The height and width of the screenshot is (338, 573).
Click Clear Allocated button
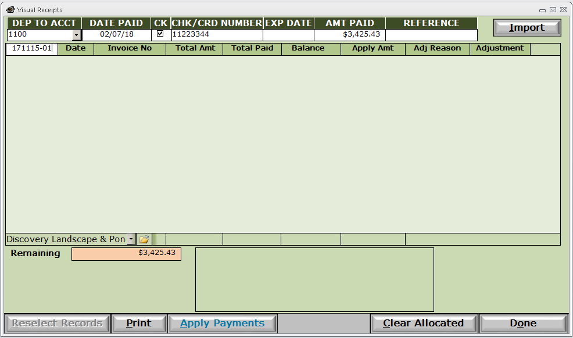coord(424,323)
